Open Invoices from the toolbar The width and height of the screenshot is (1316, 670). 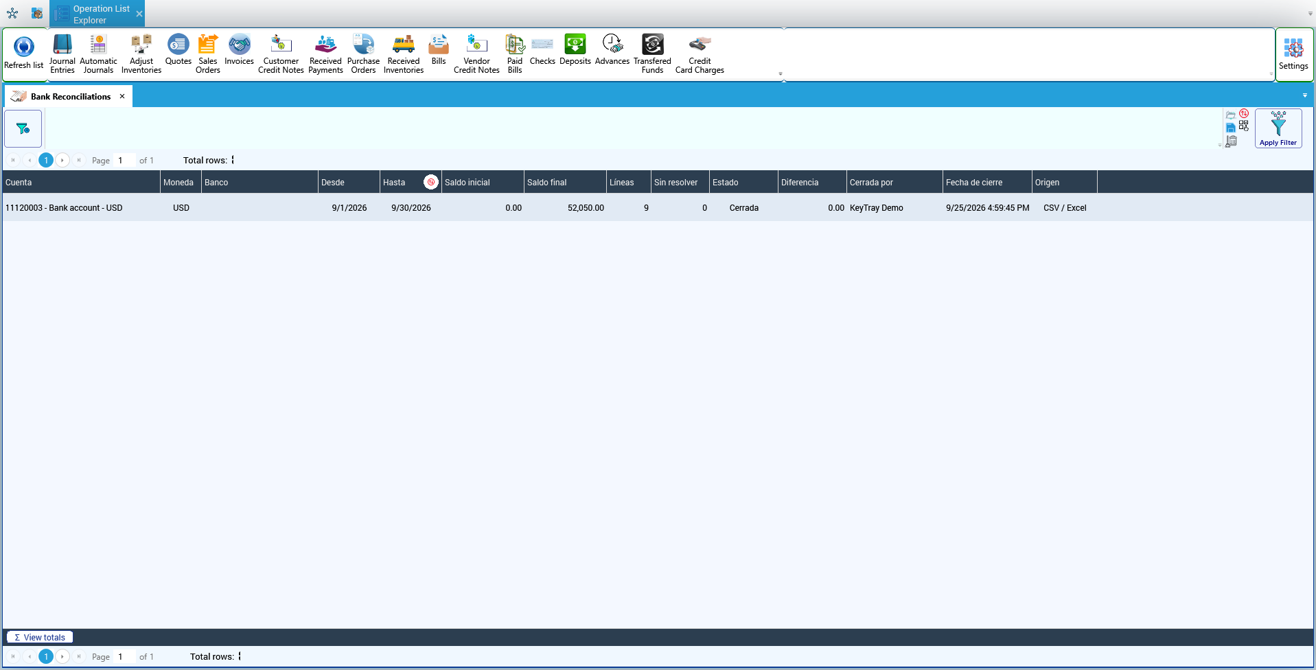pyautogui.click(x=239, y=49)
